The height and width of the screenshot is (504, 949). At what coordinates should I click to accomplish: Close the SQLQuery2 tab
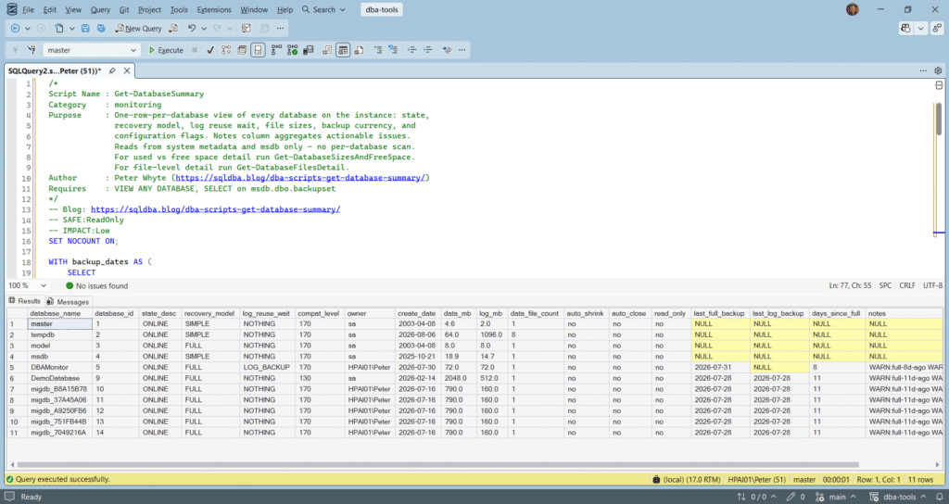pos(127,70)
